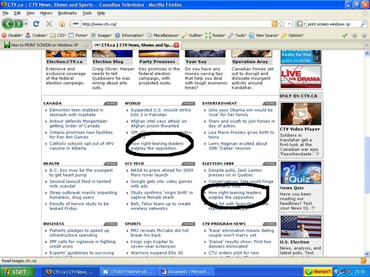The width and height of the screenshot is (370, 277).
Task: Open the Miscellaneous toolbar menu
Action: point(163,35)
